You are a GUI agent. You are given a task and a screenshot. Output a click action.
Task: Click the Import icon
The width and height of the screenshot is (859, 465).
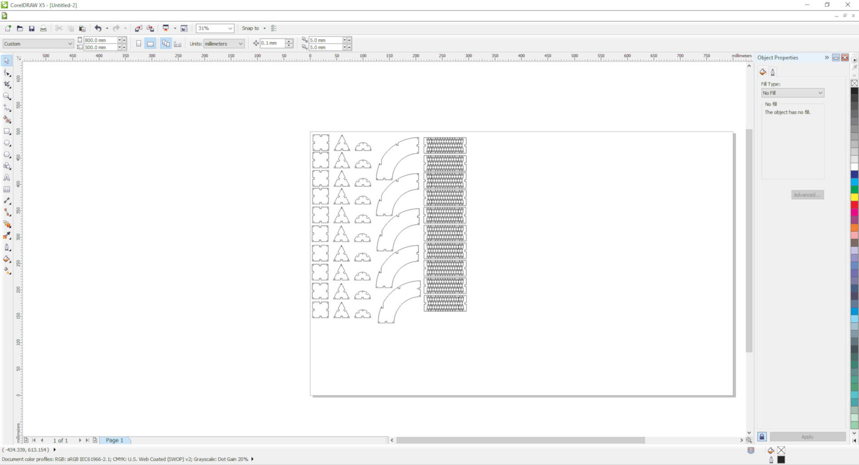pos(138,28)
